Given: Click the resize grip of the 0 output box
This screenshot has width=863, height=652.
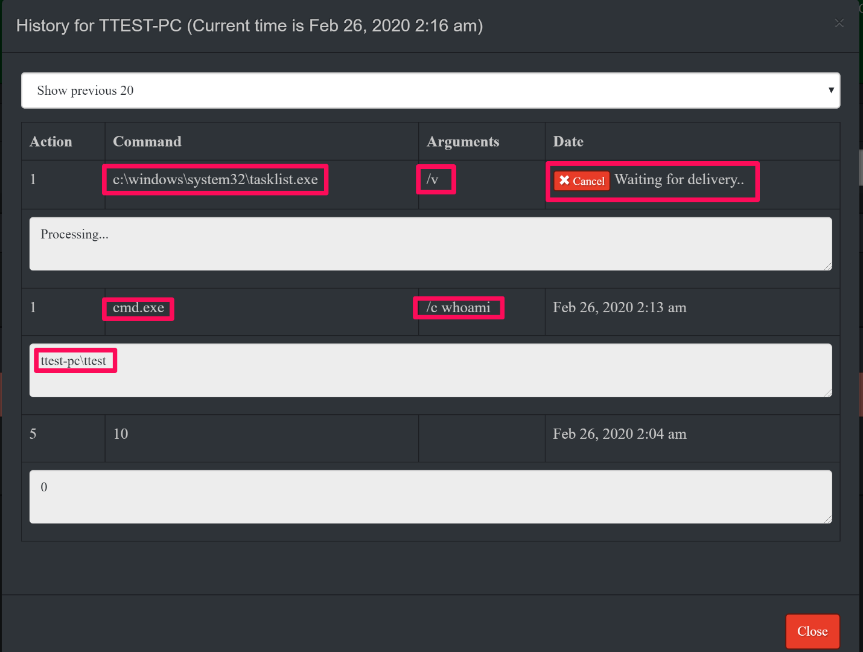Looking at the screenshot, I should click(828, 519).
